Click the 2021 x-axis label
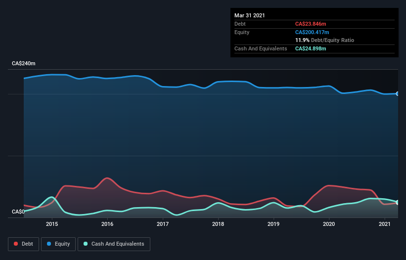The image size is (406, 260). [385, 224]
